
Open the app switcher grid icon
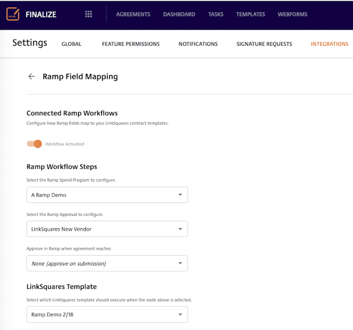[89, 14]
